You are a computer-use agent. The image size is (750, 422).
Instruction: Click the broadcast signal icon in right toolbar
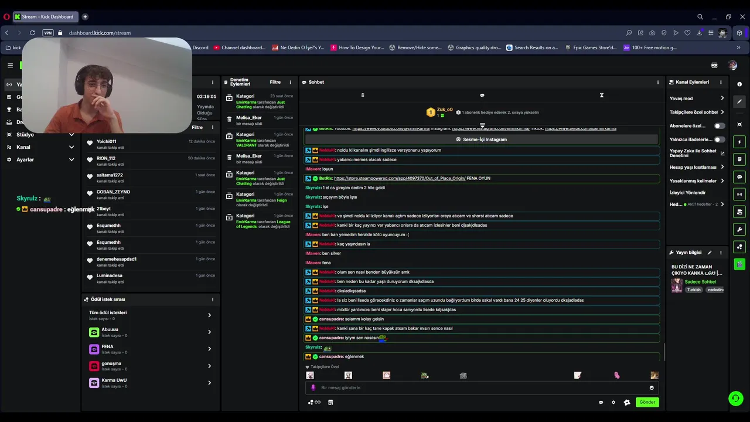(739, 194)
